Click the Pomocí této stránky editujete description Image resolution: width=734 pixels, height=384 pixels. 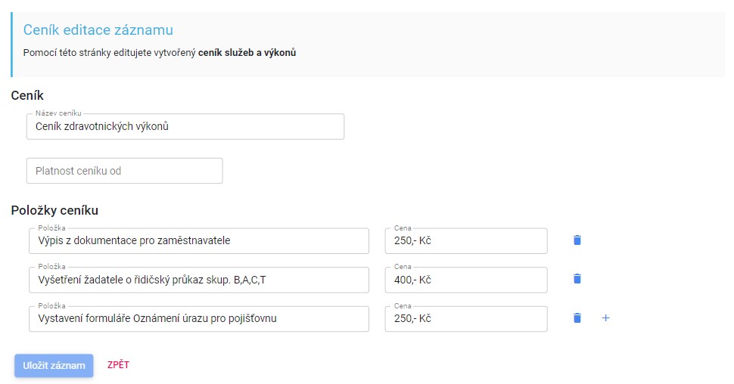click(x=160, y=52)
